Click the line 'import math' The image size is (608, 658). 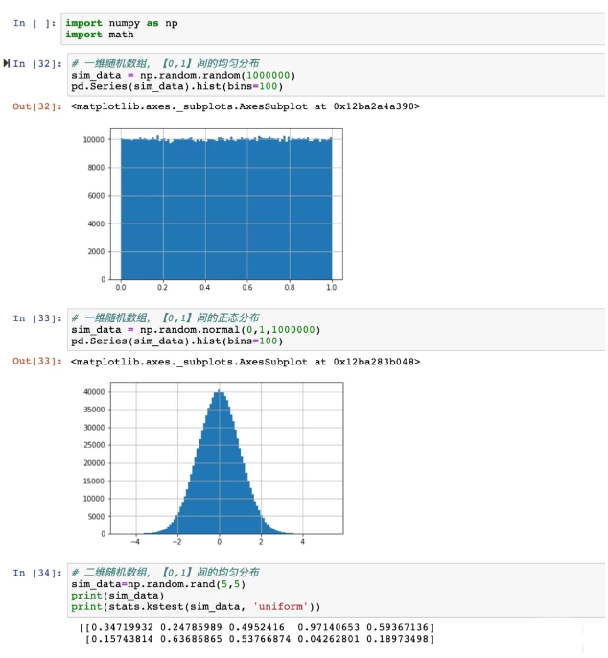coord(100,35)
